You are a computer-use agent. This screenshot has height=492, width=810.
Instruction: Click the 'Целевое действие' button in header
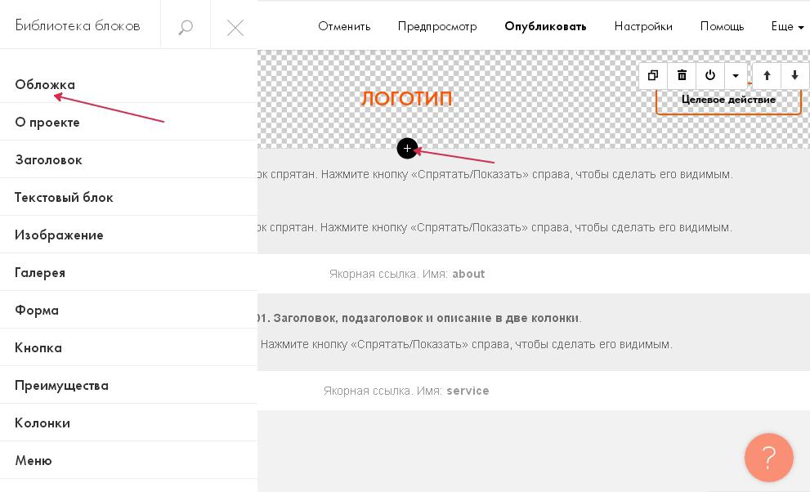pyautogui.click(x=728, y=101)
